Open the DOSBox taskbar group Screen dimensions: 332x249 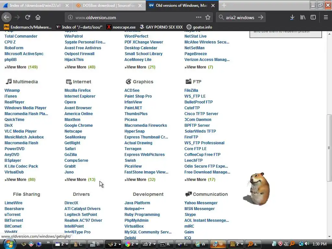click(236, 244)
